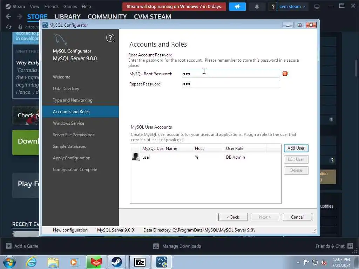The image size is (359, 269).
Task: Open Windows Media Player taskbar icon
Action: coord(74,262)
